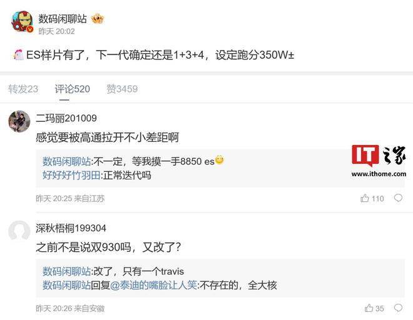Click 数码闲聊站 name in 8850 es reply

pyautogui.click(x=66, y=161)
